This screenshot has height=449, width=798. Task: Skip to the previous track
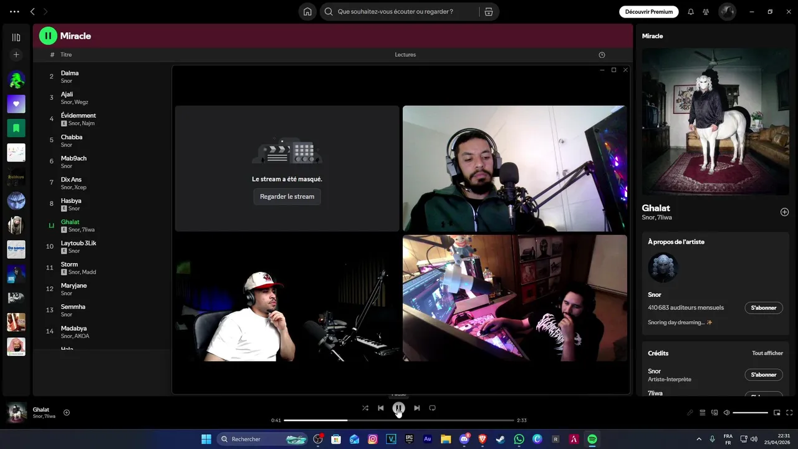point(381,408)
